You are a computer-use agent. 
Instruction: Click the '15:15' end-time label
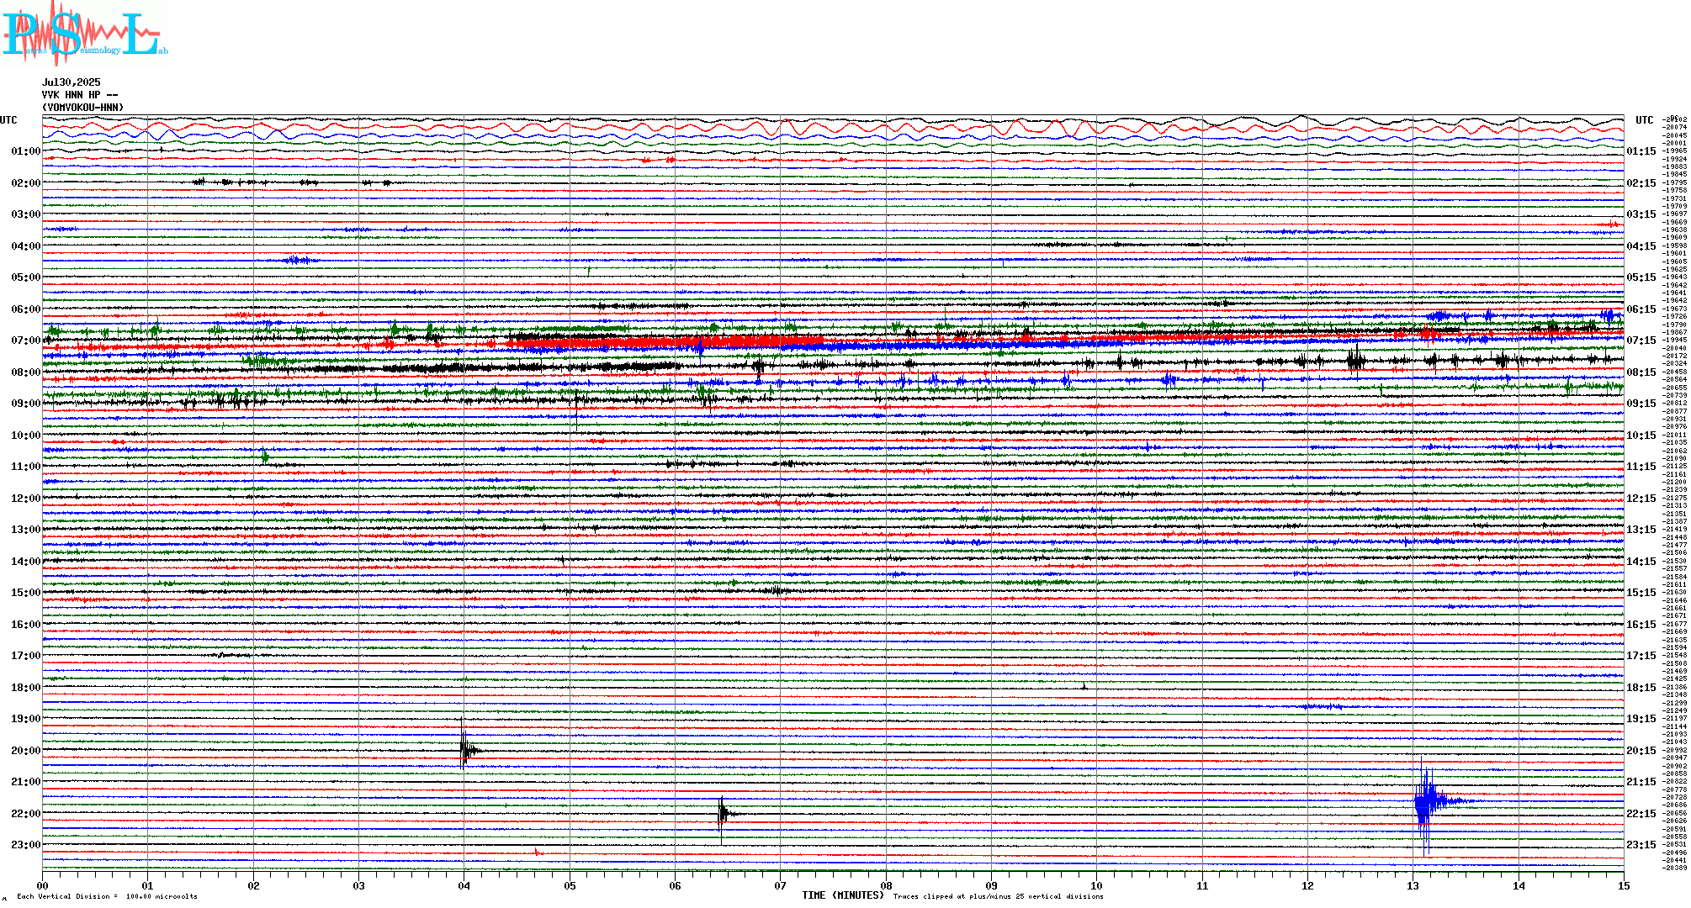[x=1641, y=593]
